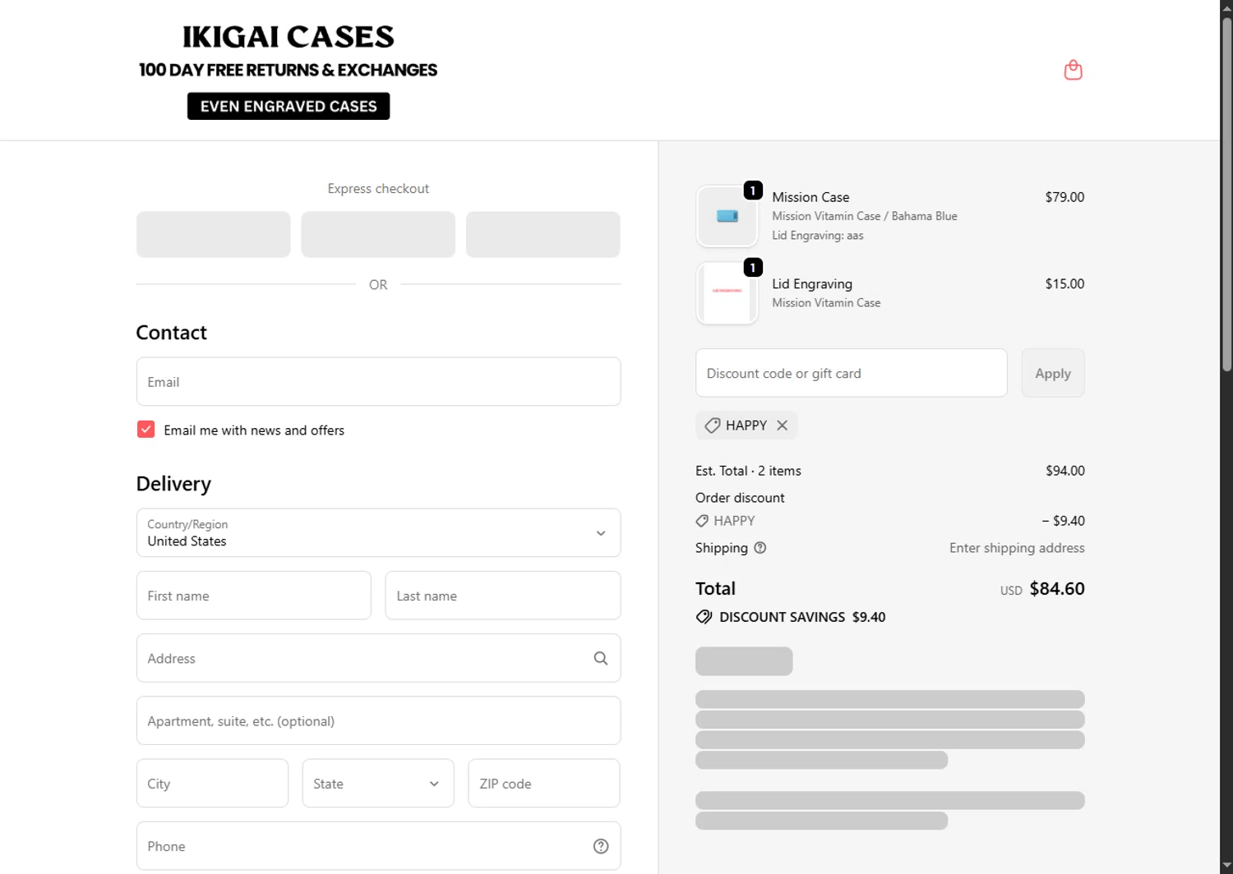The image size is (1233, 874).
Task: Click the Phone input field
Action: tap(378, 846)
